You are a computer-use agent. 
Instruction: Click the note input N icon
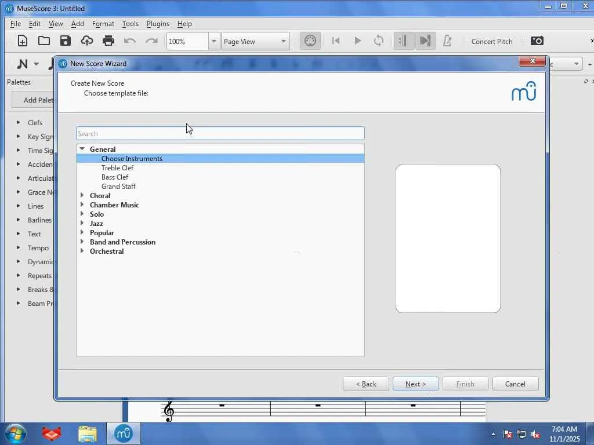[x=23, y=64]
